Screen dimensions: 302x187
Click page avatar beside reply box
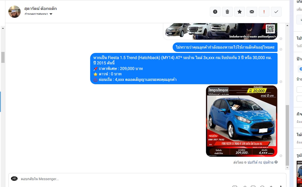click(14, 179)
